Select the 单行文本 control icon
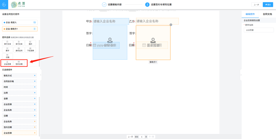This screenshot has width=276, height=139. pos(7,43)
